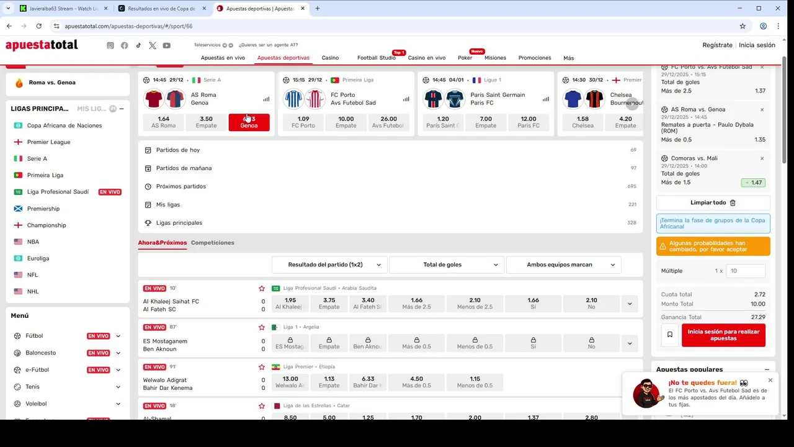
Task: Select AS Roma 1.64 odds
Action: [x=164, y=122]
